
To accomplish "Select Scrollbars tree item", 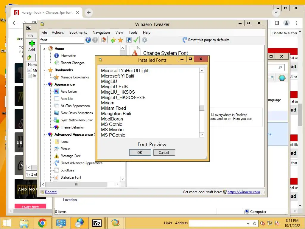I will pyautogui.click(x=67, y=170).
